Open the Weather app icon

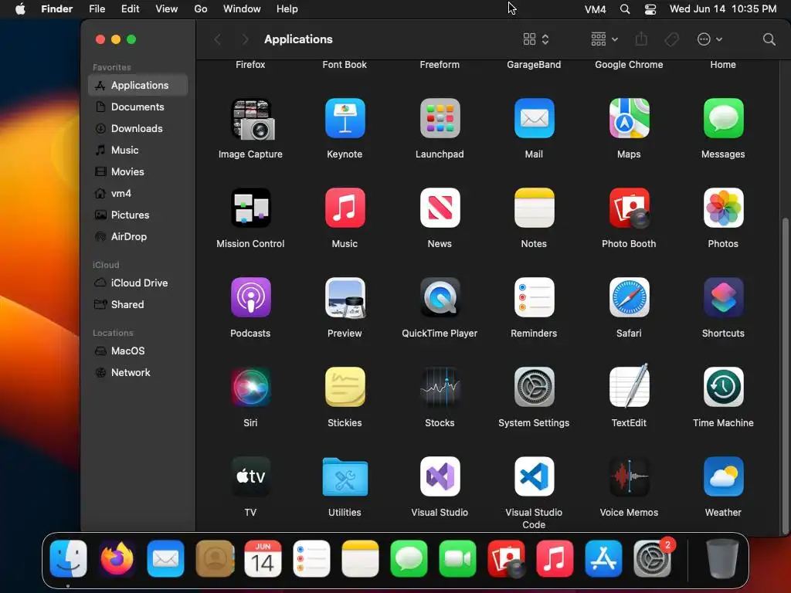point(723,476)
